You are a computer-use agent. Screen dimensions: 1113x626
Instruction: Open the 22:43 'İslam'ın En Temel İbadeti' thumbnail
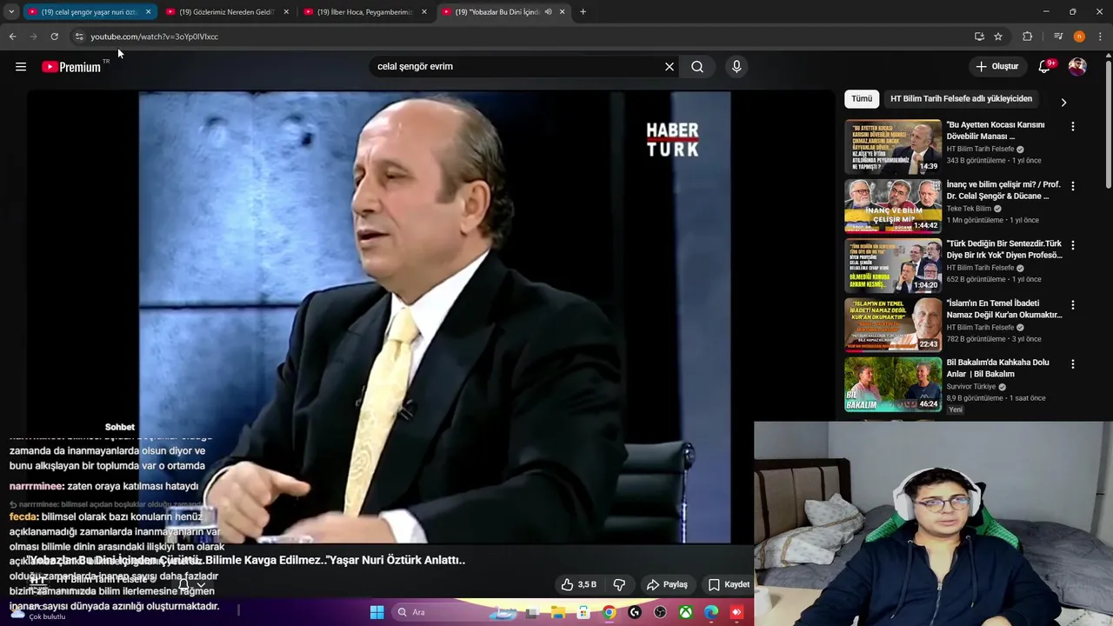[893, 324]
